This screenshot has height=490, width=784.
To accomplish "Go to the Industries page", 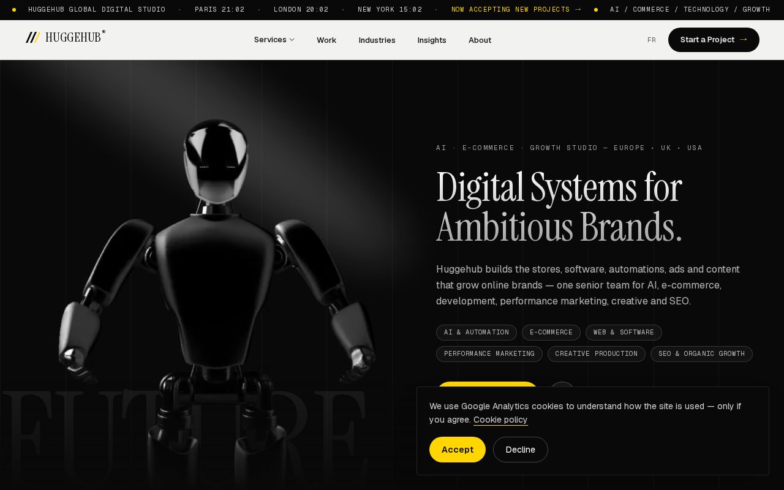I will tap(377, 40).
